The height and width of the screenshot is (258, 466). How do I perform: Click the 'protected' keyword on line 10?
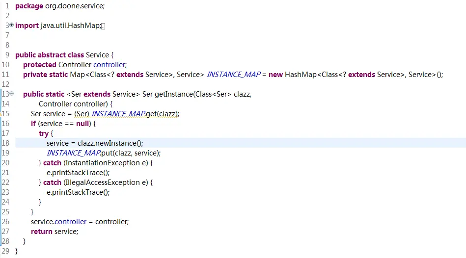tap(40, 65)
